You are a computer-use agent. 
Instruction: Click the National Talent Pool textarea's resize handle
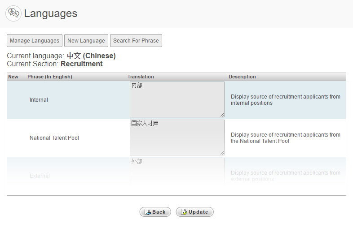coord(222,153)
